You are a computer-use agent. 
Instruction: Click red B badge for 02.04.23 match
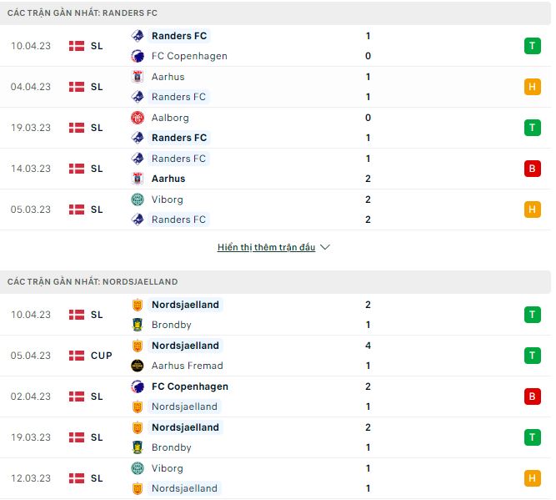(532, 396)
